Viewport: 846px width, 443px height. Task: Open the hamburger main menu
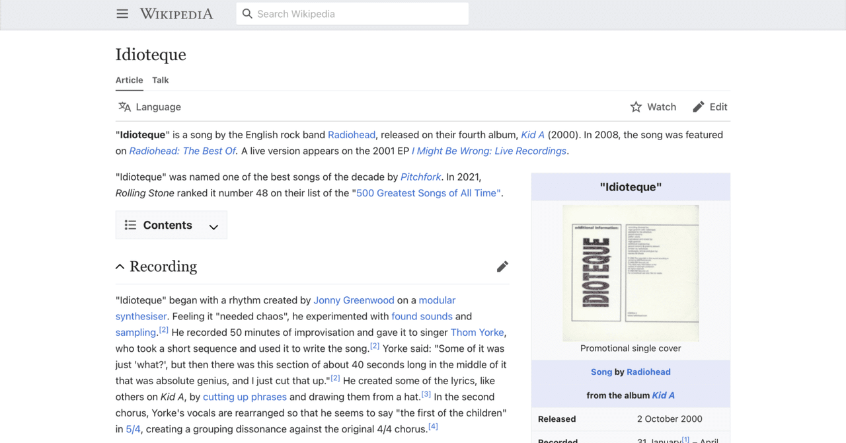pyautogui.click(x=122, y=14)
